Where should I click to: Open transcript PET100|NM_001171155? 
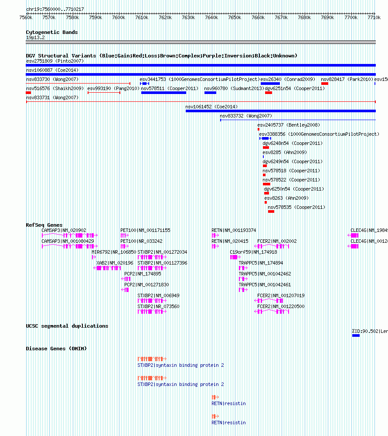[146, 230]
